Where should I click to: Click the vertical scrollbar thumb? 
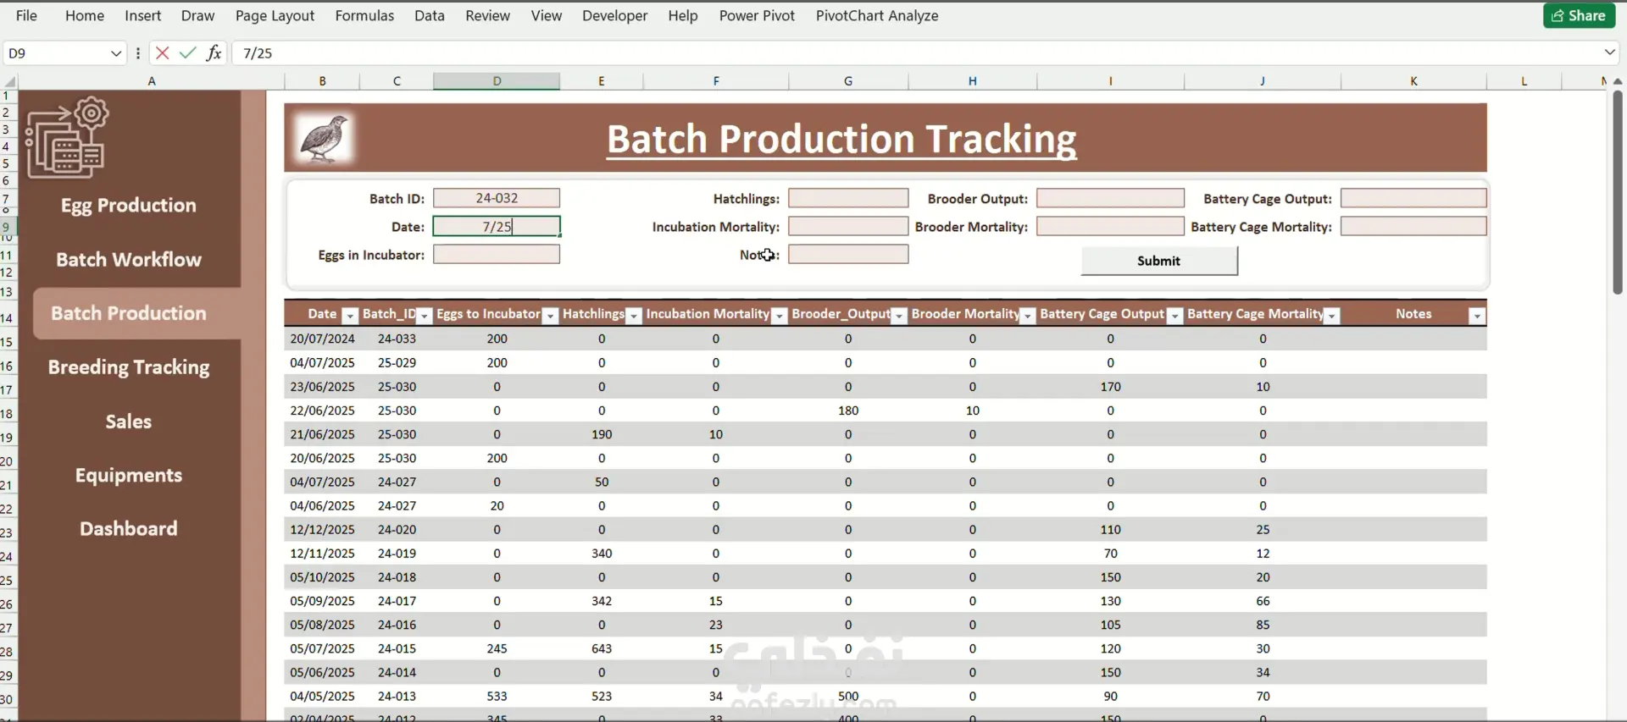point(1617,190)
